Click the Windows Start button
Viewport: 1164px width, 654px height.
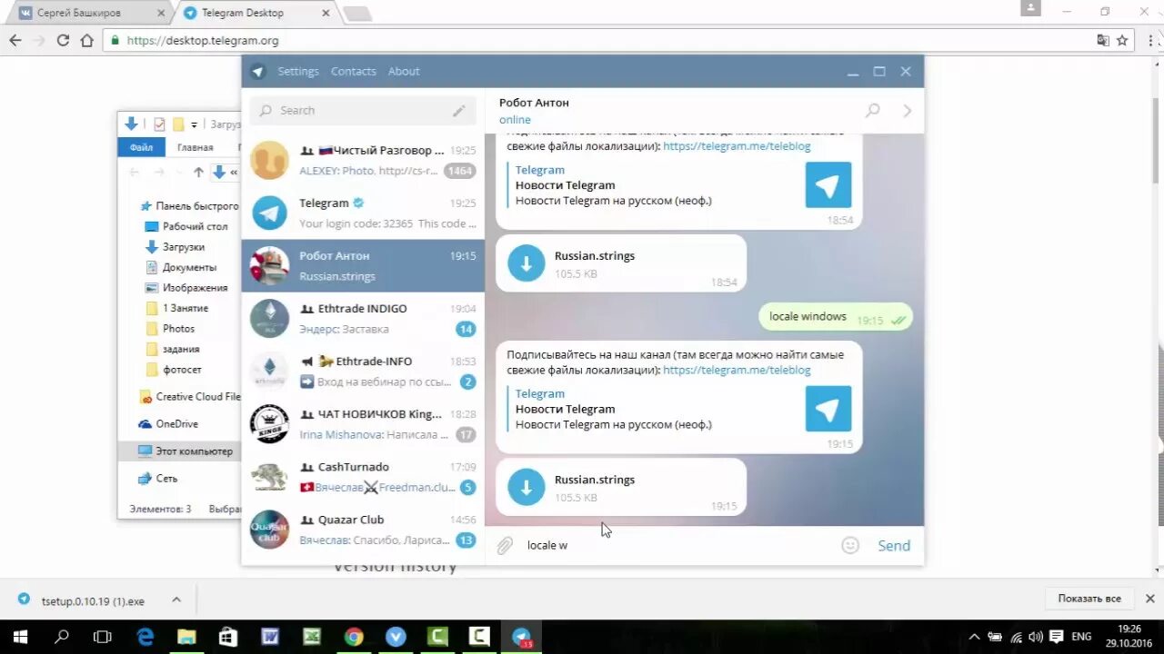[20, 637]
